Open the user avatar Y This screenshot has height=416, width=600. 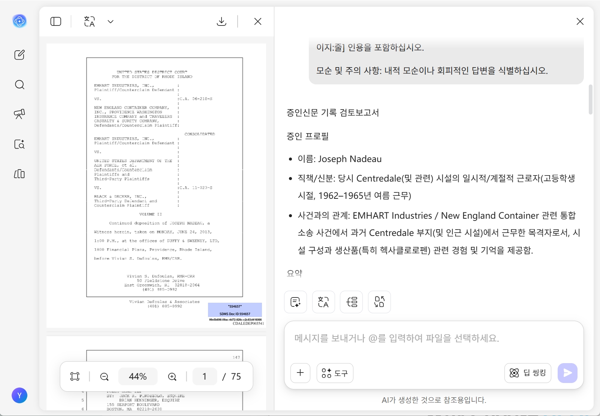pyautogui.click(x=19, y=395)
